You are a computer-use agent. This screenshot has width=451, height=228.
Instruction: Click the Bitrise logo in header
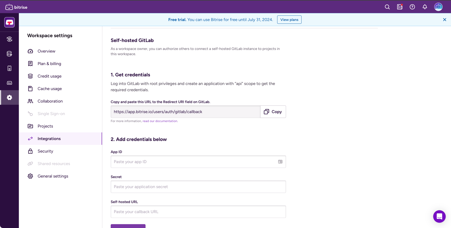coord(16,7)
